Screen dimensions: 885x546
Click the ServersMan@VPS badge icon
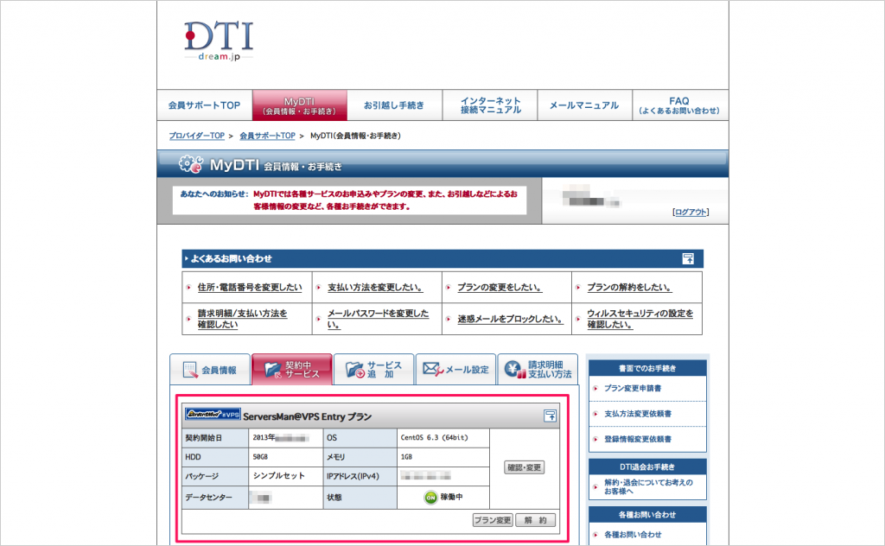[x=213, y=414]
